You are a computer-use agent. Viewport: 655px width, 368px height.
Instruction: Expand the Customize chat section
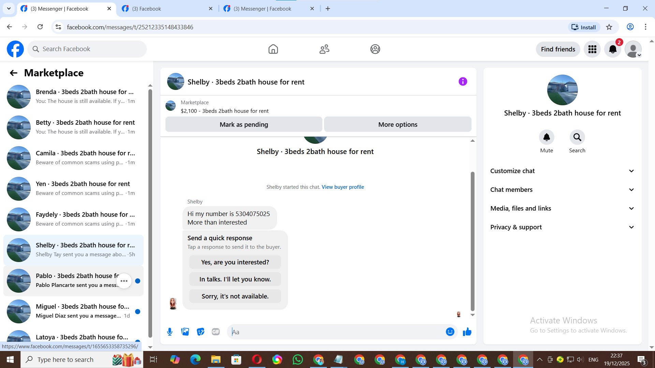coord(562,171)
